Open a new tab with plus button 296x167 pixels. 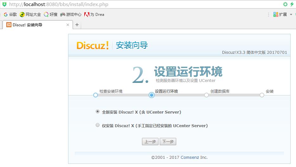pyautogui.click(x=77, y=25)
